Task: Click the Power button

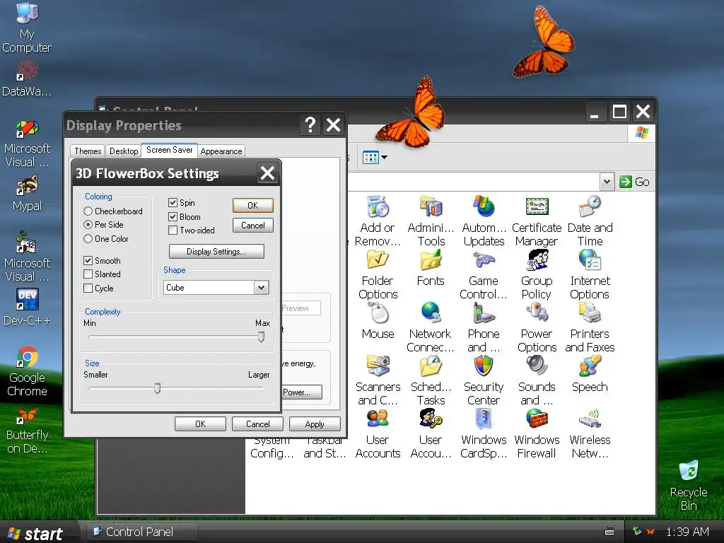Action: click(301, 392)
